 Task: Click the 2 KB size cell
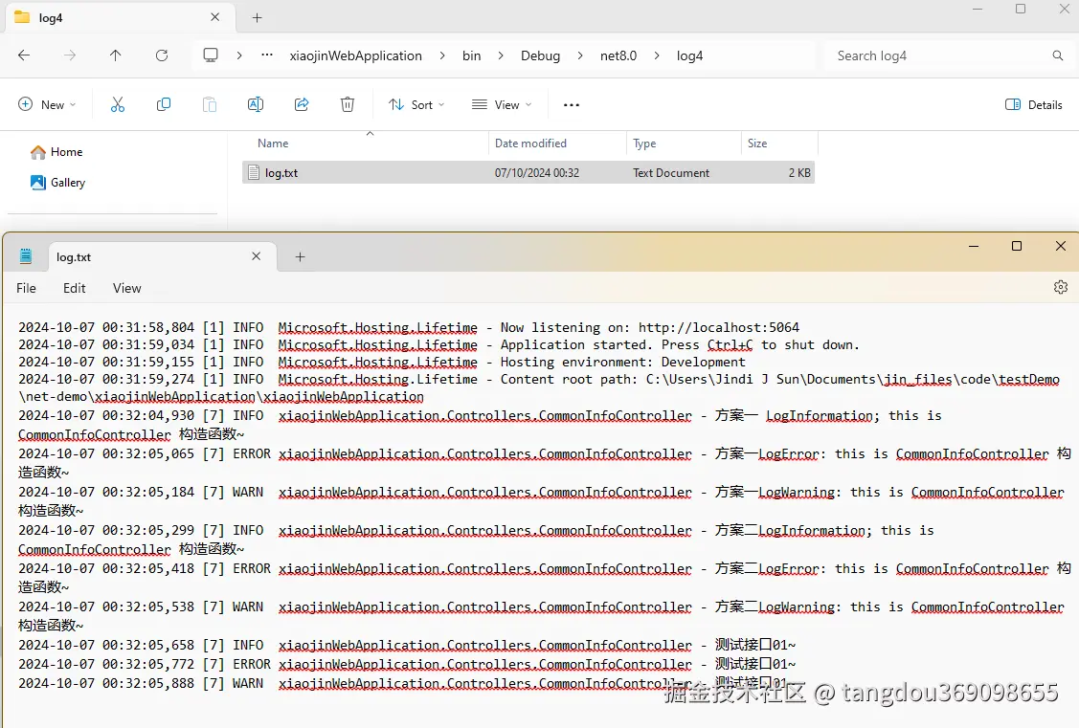(799, 173)
